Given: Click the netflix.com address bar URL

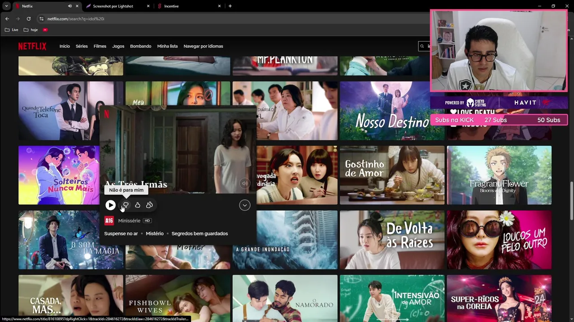Looking at the screenshot, I should tap(76, 19).
